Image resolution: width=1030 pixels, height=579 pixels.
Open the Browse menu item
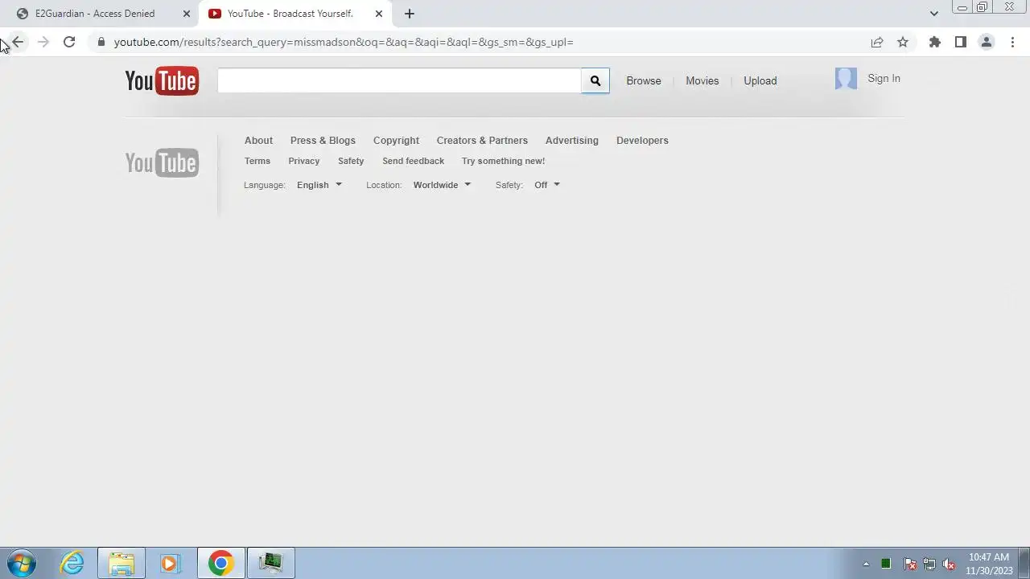[644, 80]
